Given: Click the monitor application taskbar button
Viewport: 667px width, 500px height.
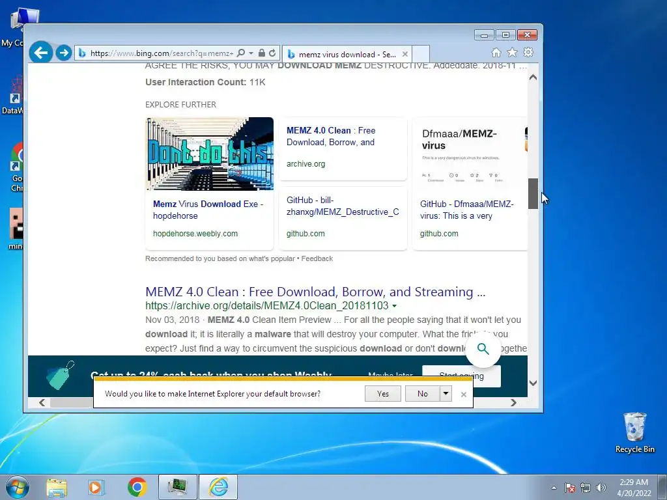Looking at the screenshot, I should click(x=177, y=487).
